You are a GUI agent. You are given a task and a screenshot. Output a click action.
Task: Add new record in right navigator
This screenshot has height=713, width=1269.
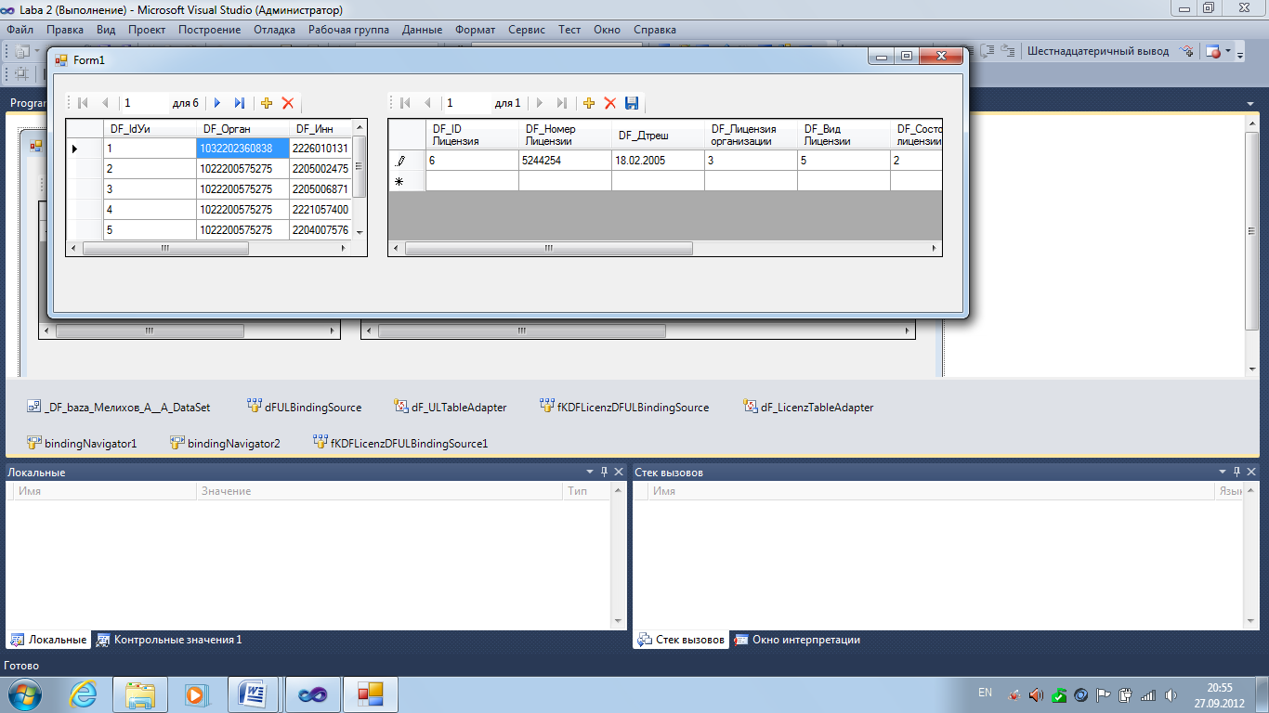pyautogui.click(x=589, y=103)
